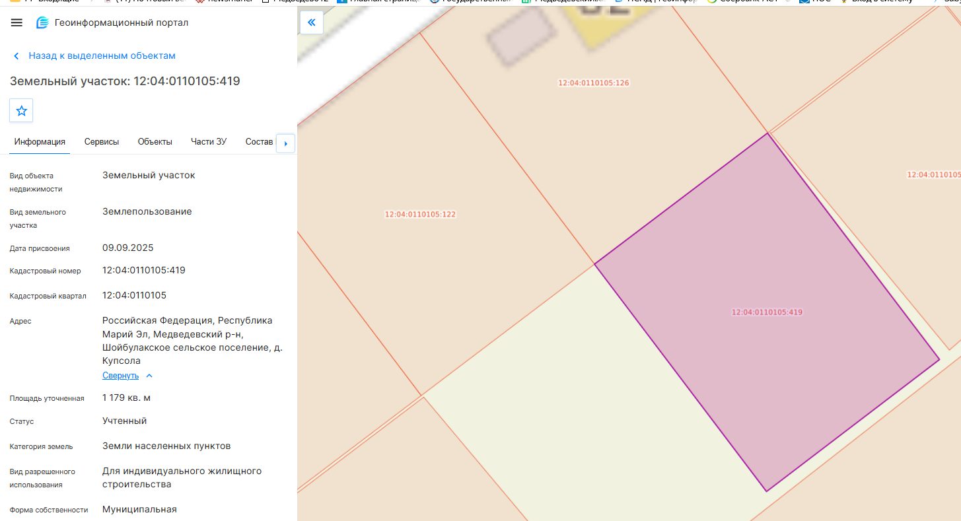Click the Кадастровый квартал value 12:04:0110105
Image resolution: width=961 pixels, height=521 pixels.
click(x=134, y=295)
